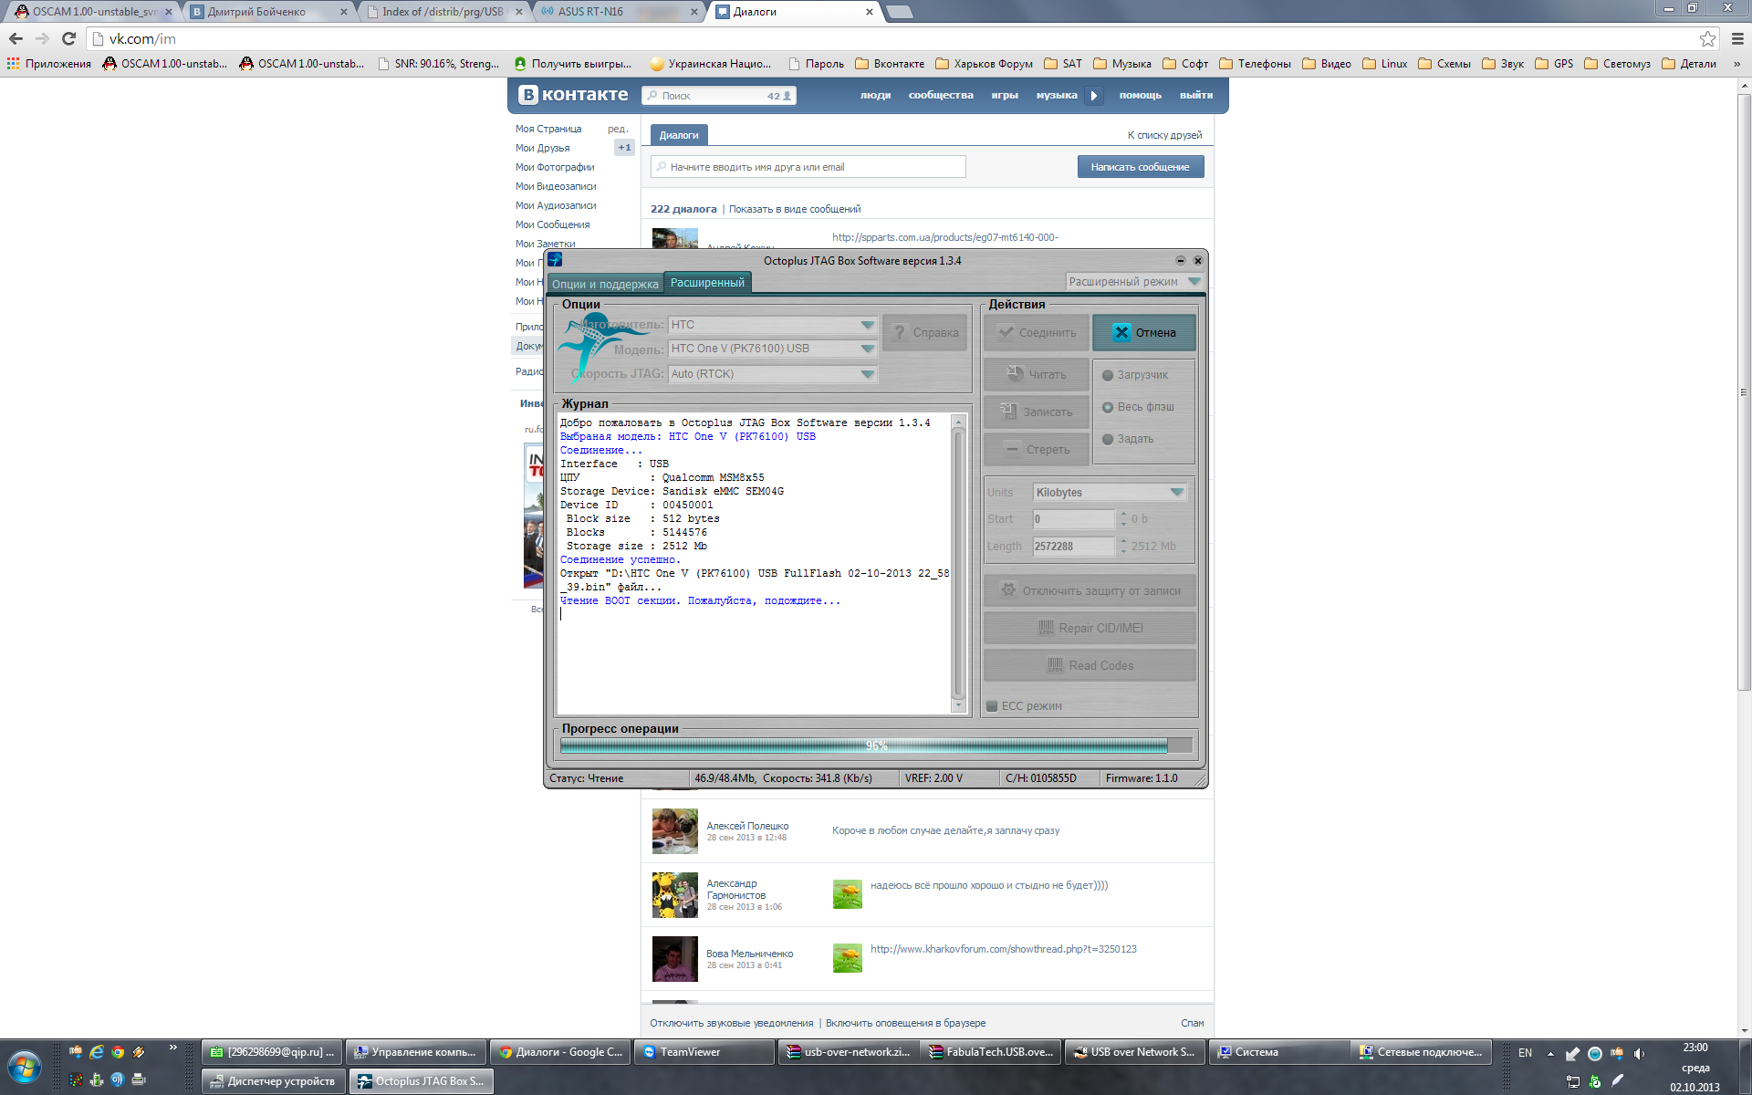The image size is (1752, 1095).
Task: Click the Отмена cancel X icon
Action: [x=1121, y=332]
